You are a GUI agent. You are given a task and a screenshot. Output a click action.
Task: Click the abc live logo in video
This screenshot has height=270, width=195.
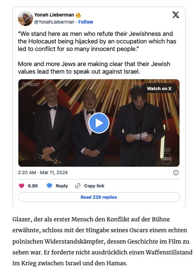(166, 155)
